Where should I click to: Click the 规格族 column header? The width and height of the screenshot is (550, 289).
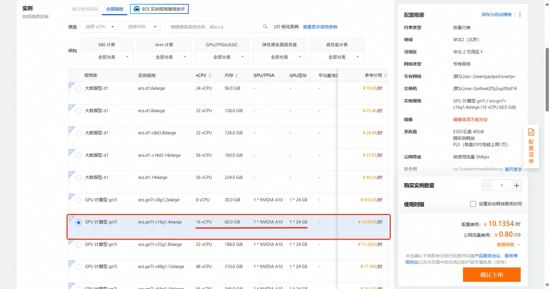[91, 75]
